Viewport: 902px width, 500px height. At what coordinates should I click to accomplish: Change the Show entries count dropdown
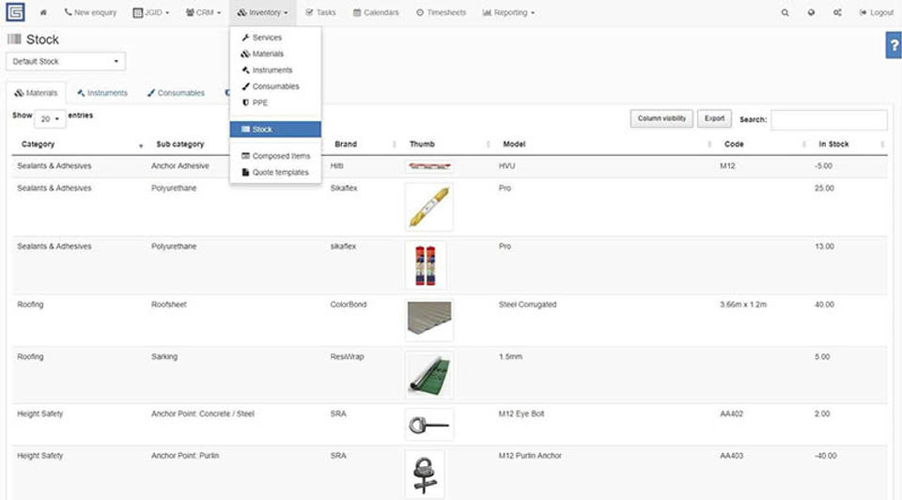(50, 118)
